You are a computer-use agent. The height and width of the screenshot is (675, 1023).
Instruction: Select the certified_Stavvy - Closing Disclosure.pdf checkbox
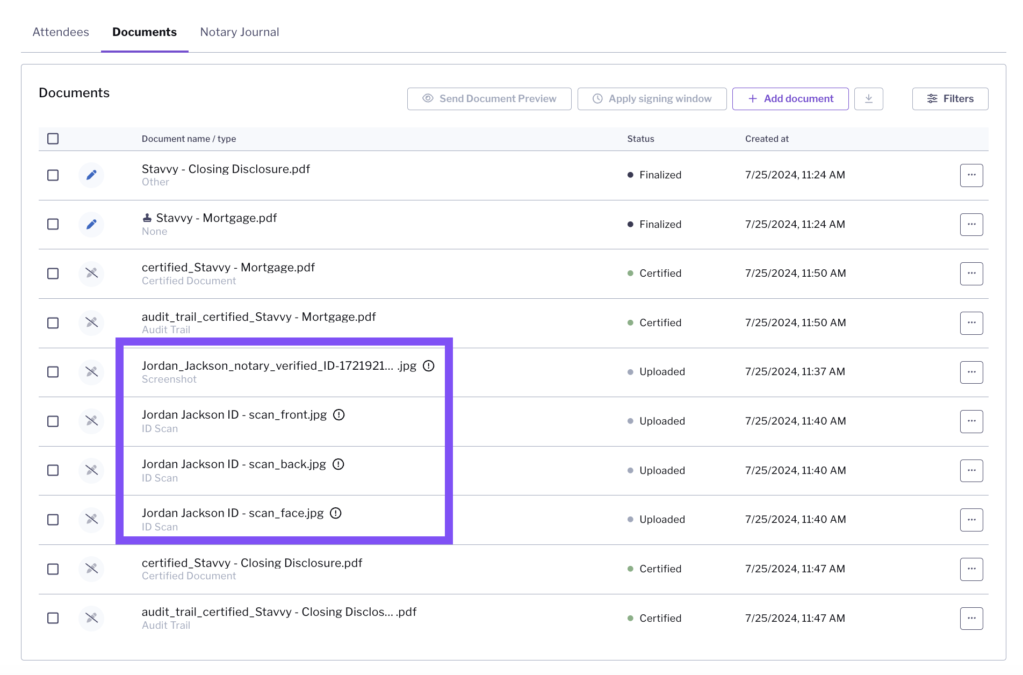pyautogui.click(x=53, y=569)
